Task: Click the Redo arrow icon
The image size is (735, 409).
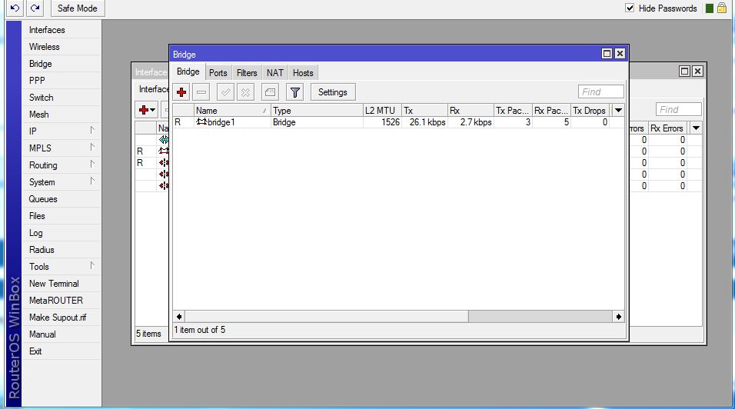Action: point(35,8)
